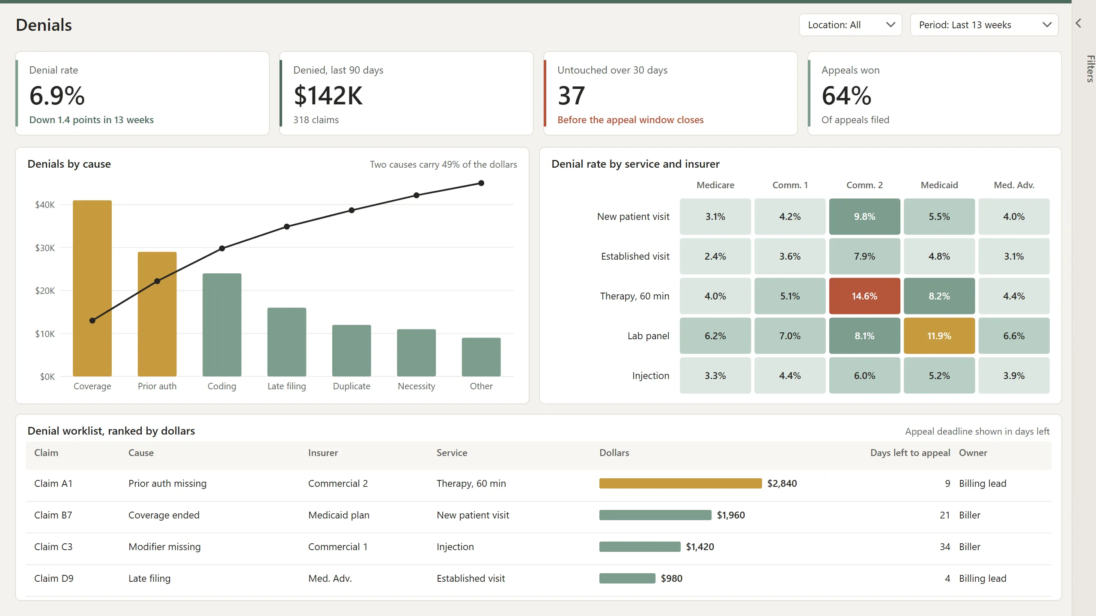Click the Duplicate bar in the chart

(351, 350)
